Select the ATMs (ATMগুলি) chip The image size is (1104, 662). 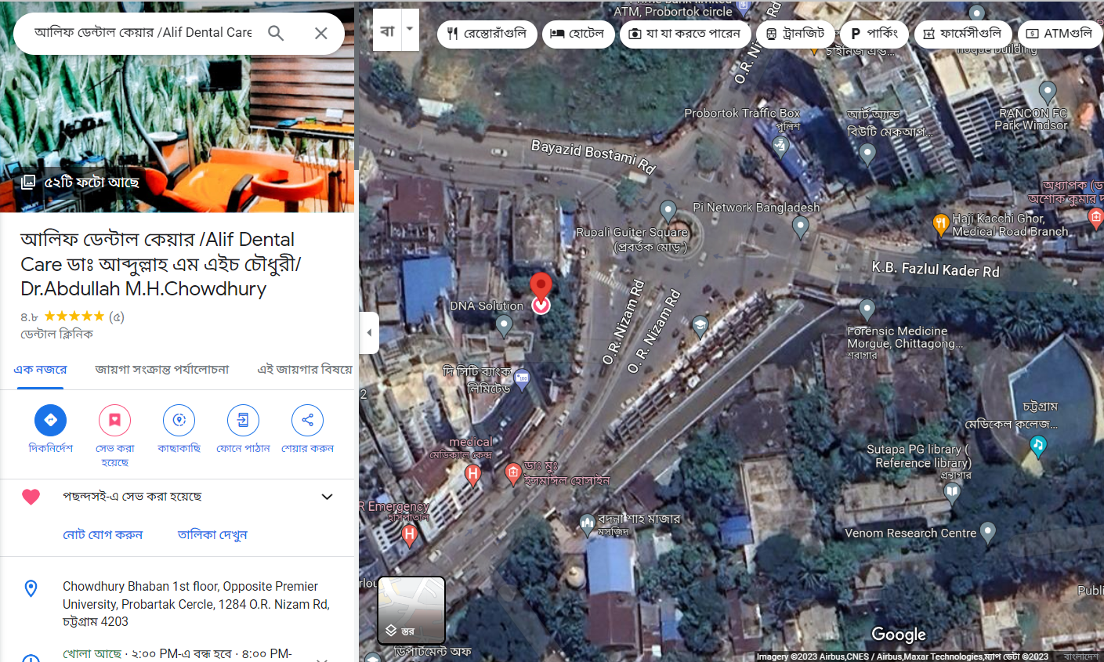tap(1060, 34)
